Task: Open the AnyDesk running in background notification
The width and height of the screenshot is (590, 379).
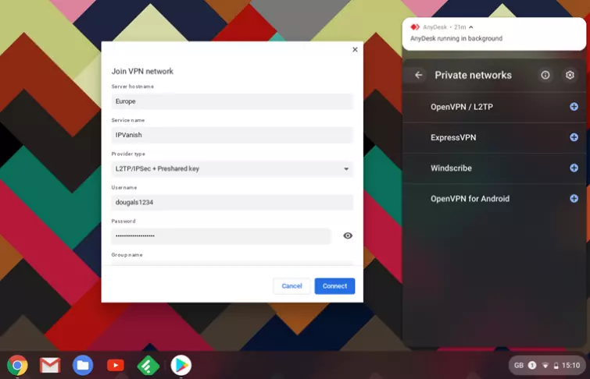Action: coord(494,34)
